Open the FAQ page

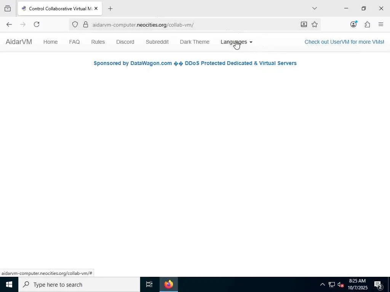74,42
